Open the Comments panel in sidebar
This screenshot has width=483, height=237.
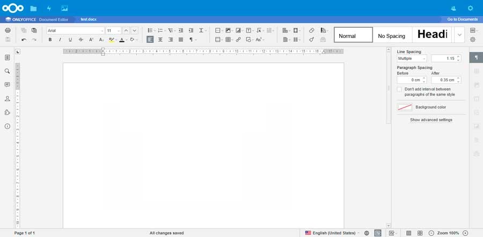point(8,85)
